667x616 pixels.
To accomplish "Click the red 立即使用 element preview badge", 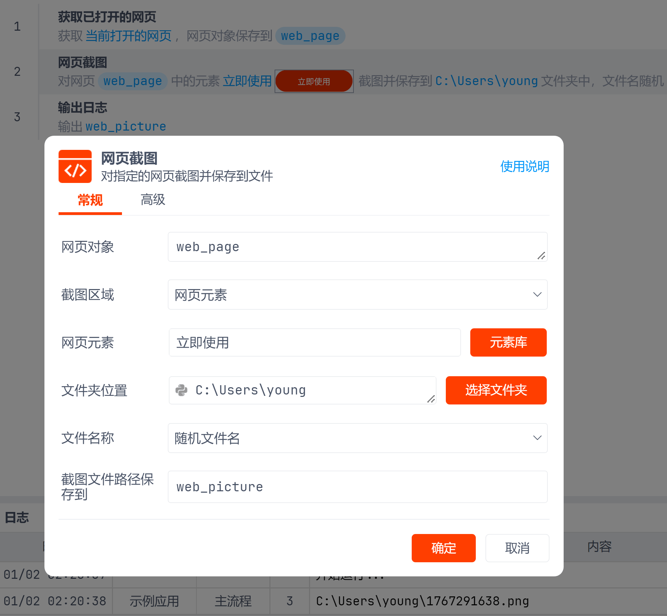I will [x=314, y=81].
